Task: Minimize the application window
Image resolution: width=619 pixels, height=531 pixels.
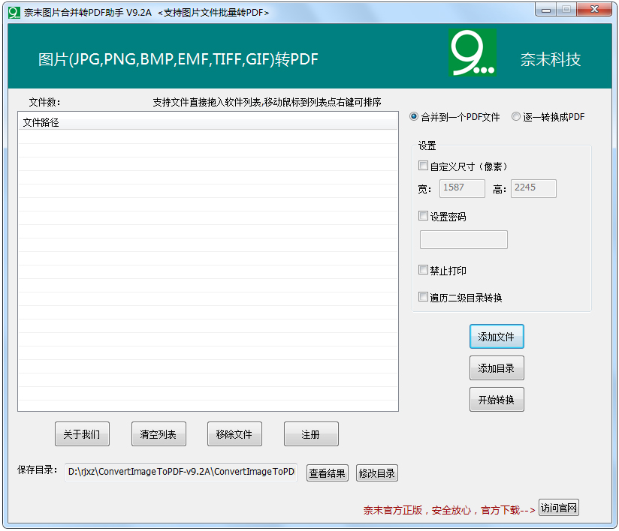Action: click(546, 10)
